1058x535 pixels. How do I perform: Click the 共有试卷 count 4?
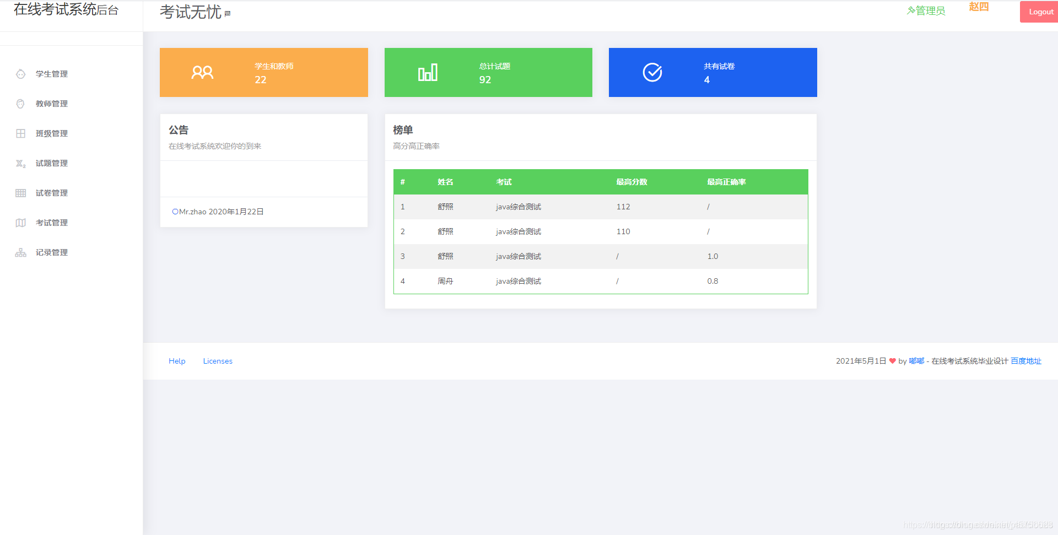[707, 80]
